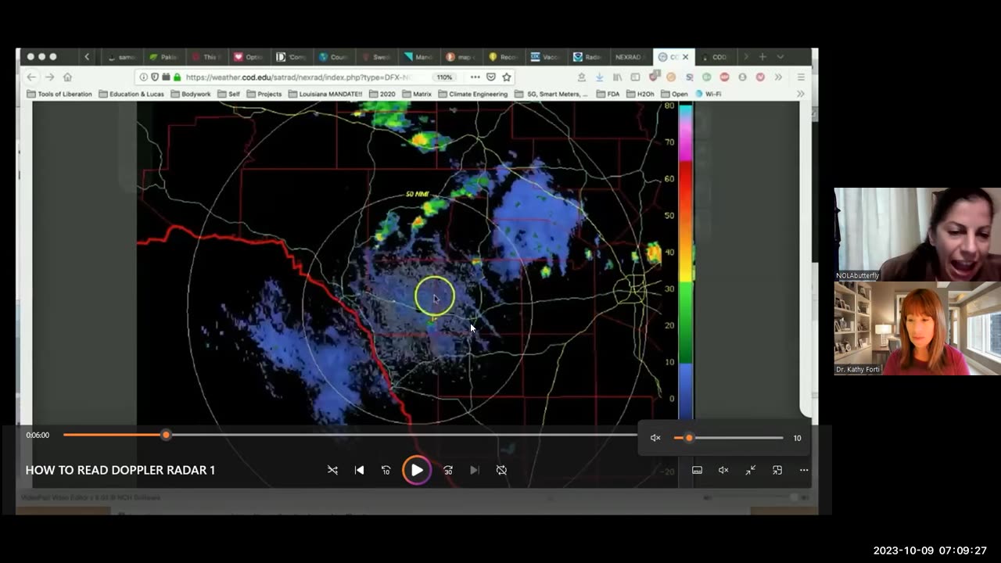
Task: Exit full screen mode
Action: tap(750, 470)
